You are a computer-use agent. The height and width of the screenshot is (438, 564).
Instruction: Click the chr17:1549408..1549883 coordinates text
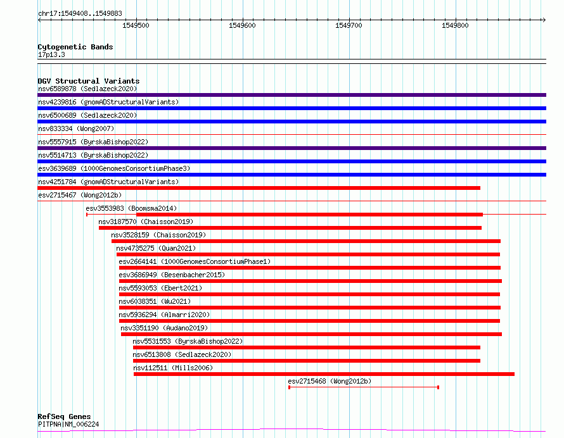[80, 14]
